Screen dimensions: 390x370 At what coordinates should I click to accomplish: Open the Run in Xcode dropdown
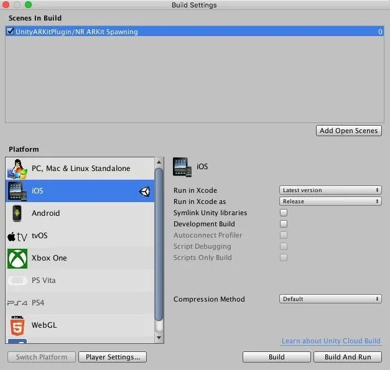click(330, 190)
